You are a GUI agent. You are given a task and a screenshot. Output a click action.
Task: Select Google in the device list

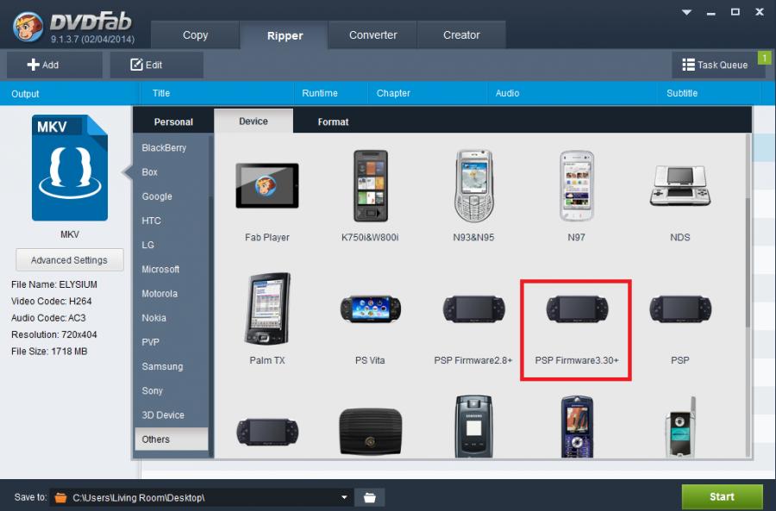(x=172, y=196)
